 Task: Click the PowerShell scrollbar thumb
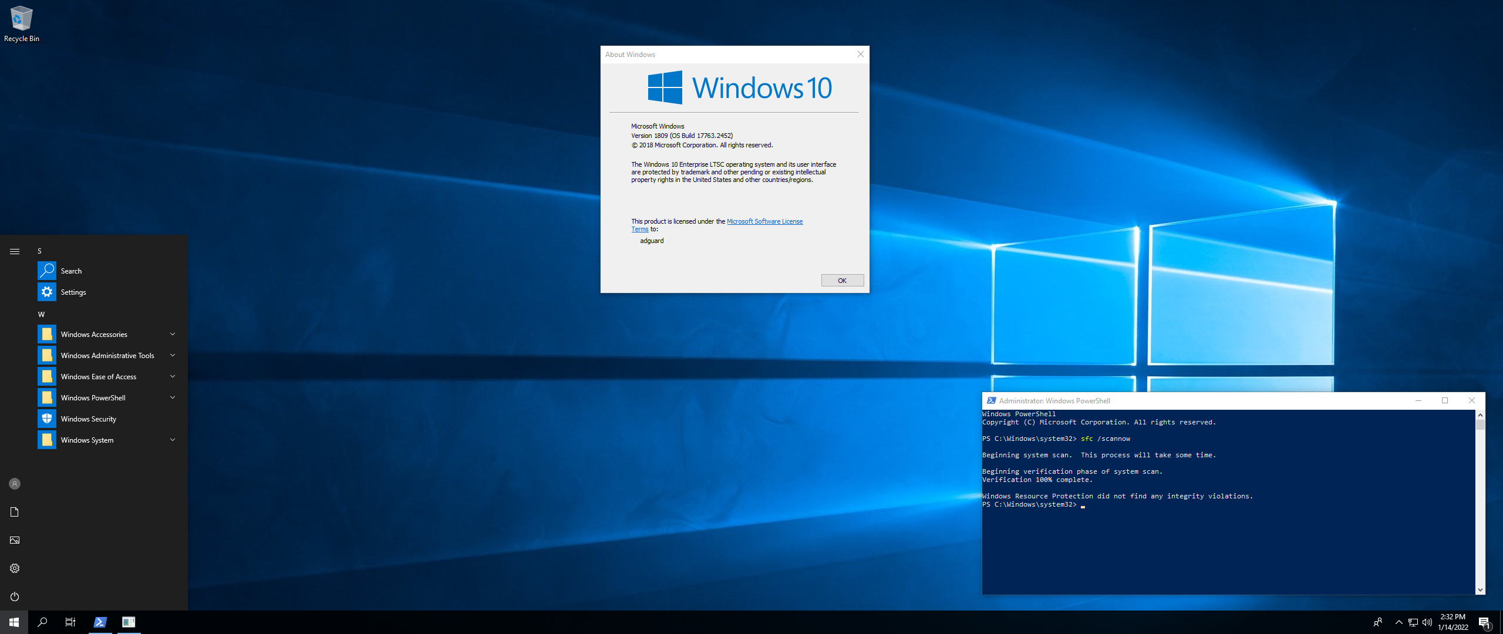tap(1480, 424)
